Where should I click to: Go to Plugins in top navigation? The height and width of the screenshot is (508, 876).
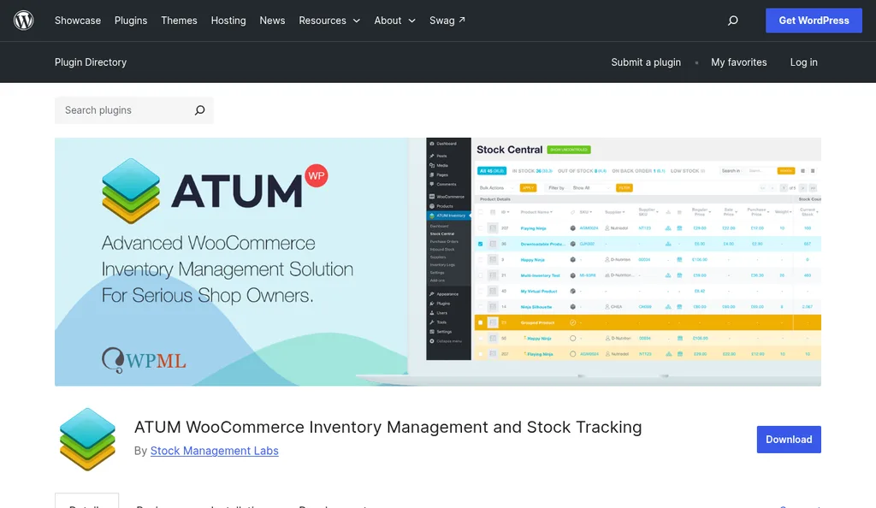(x=131, y=21)
